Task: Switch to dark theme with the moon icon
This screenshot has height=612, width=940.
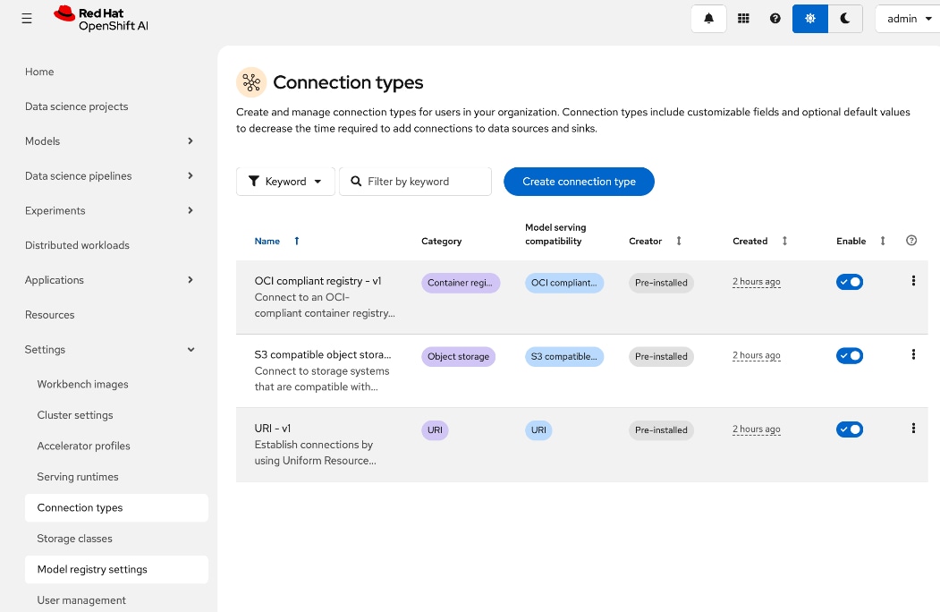Action: coord(845,18)
